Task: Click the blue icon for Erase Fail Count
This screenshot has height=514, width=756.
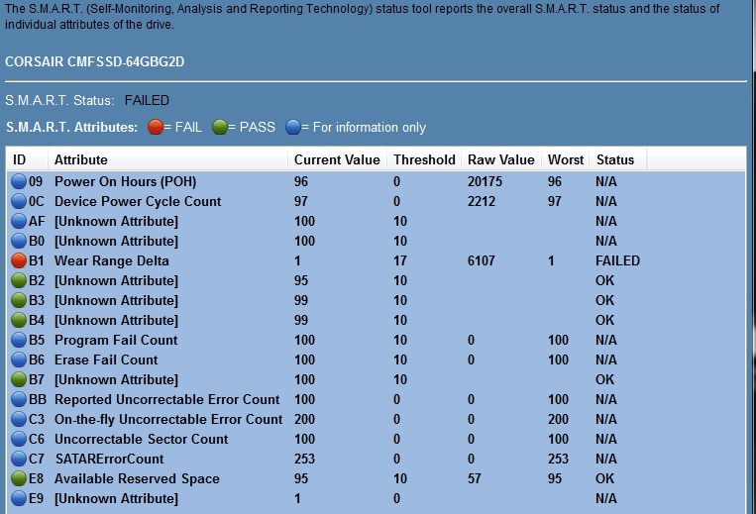Action: [19, 360]
